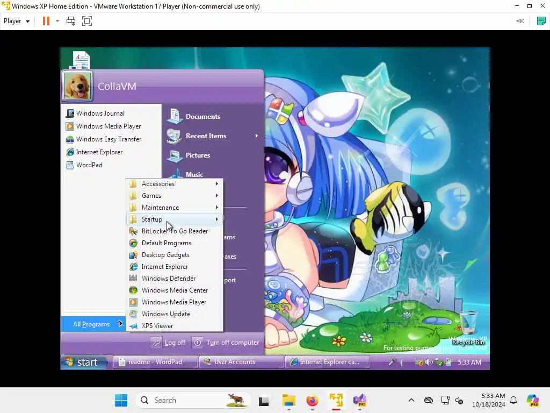The width and height of the screenshot is (550, 413).
Task: Expand the Games folder
Action: (x=175, y=196)
